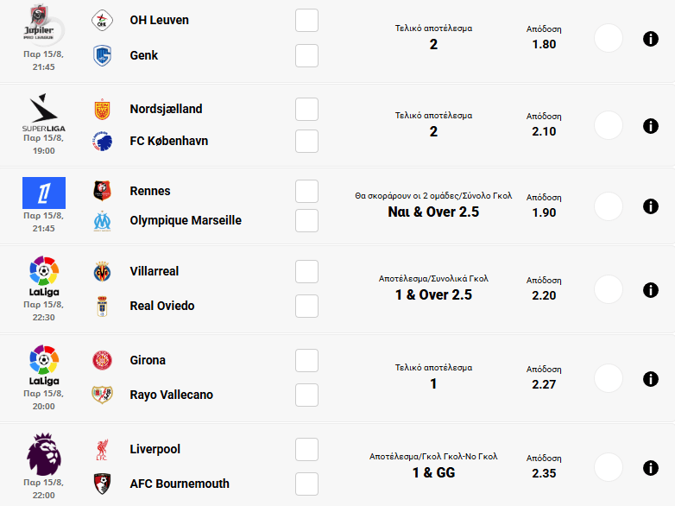Show info for Liverpool vs Bournemouth

tap(651, 468)
